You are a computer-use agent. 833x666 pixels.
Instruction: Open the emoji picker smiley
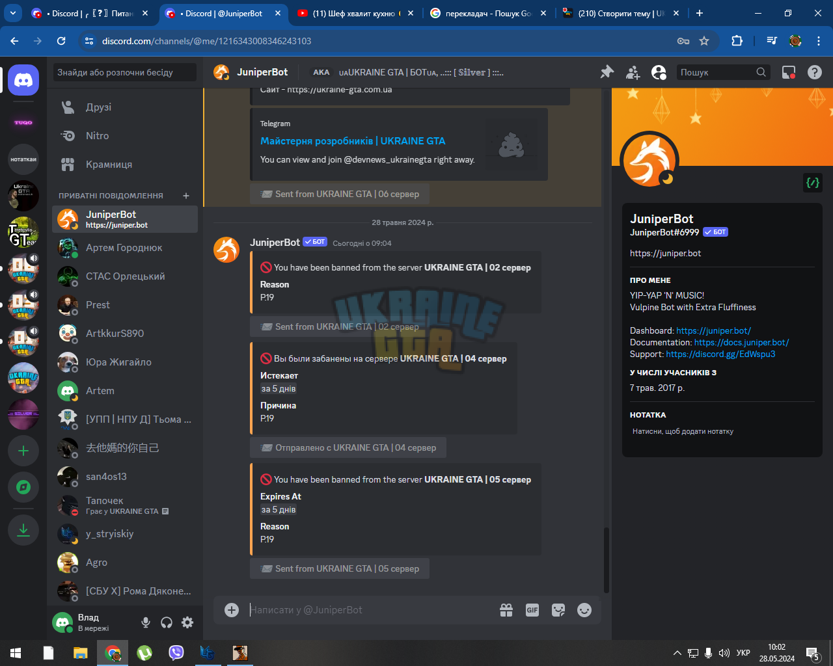(584, 609)
